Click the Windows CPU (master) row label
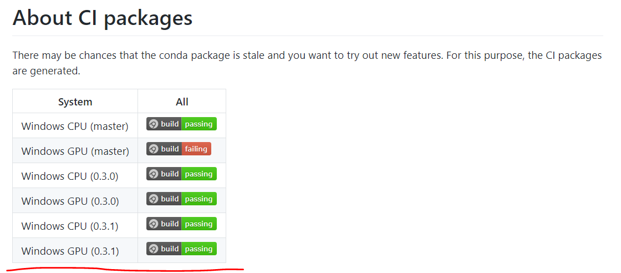This screenshot has height=273, width=621. click(x=75, y=127)
